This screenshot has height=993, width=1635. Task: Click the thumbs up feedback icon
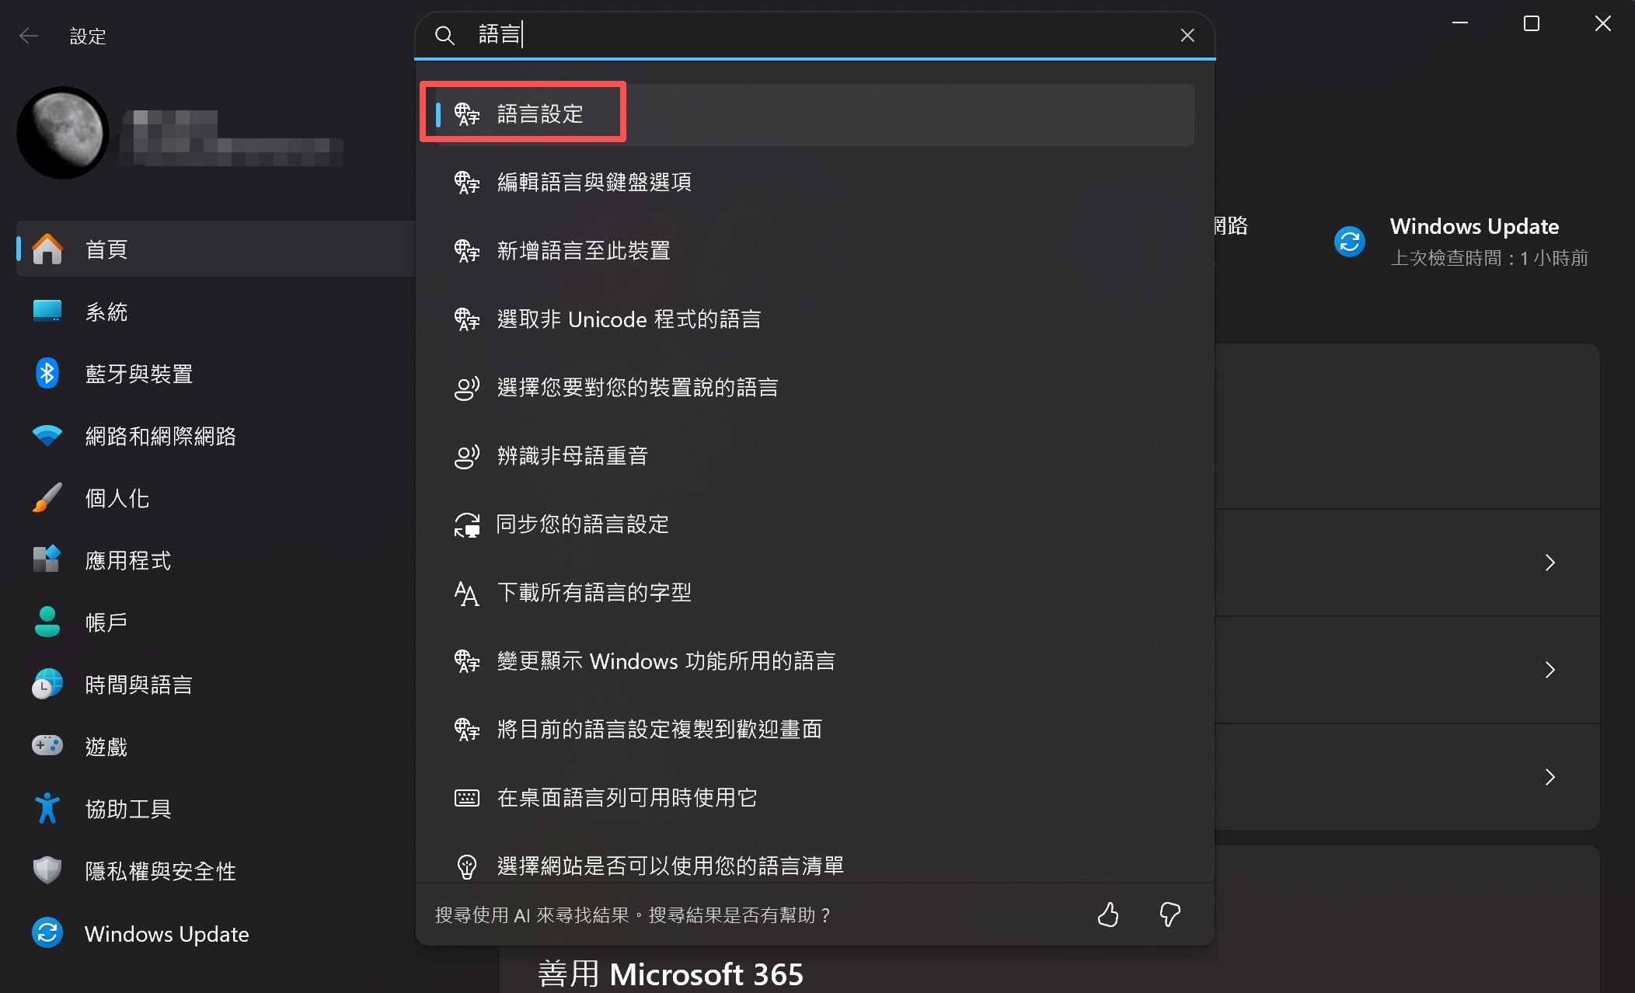pos(1108,915)
